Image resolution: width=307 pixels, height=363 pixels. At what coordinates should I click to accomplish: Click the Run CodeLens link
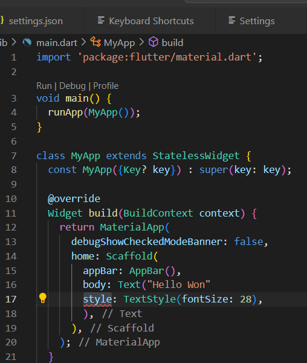(44, 86)
